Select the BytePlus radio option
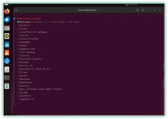This screenshot has height=119, width=168. tap(24, 25)
